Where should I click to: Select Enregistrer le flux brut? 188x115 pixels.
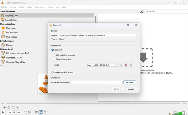pos(53,72)
